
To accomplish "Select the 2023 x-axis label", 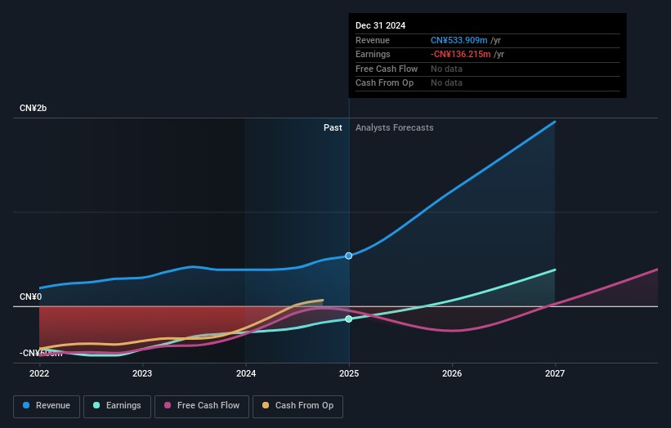I will point(142,373).
